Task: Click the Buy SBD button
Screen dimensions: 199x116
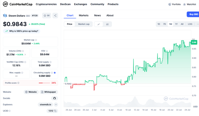Action: tap(193, 14)
